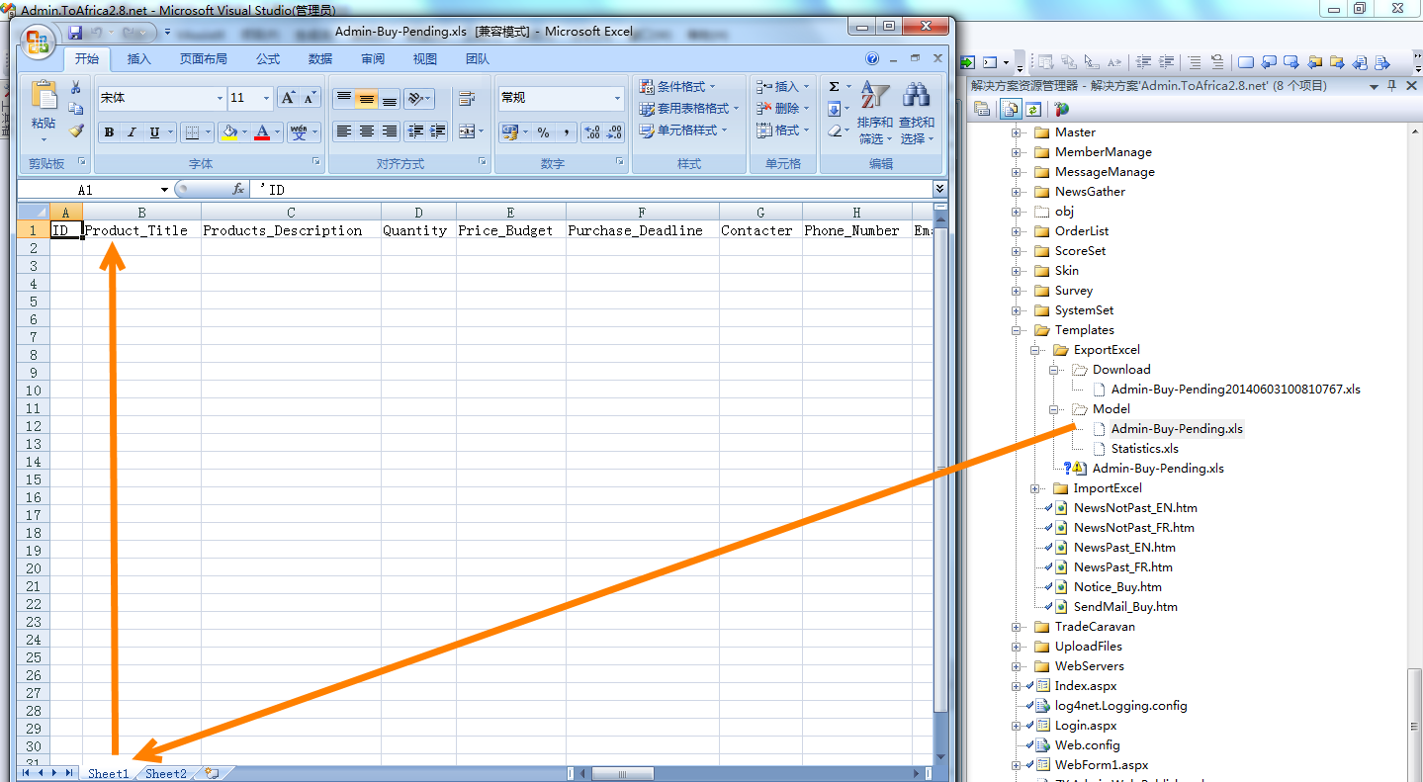This screenshot has height=782, width=1423.
Task: Open the number format 常规 dropdown
Action: coord(618,98)
